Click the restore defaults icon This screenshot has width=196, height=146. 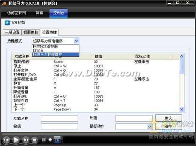pyautogui.click(x=7, y=23)
